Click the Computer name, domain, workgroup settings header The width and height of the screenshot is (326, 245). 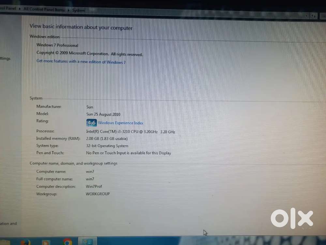pos(73,163)
